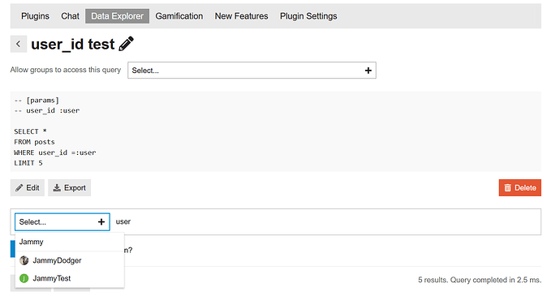Export the query

pos(69,188)
